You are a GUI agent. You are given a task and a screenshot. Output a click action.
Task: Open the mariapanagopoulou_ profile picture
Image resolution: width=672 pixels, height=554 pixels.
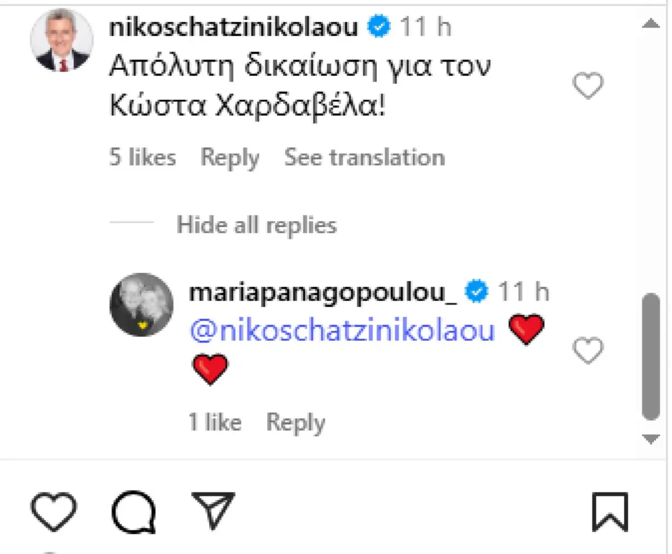pyautogui.click(x=142, y=305)
